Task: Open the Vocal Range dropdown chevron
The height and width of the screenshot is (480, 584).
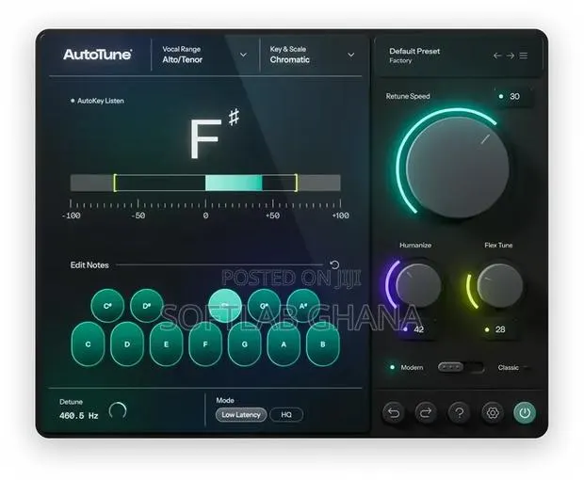Action: (243, 56)
